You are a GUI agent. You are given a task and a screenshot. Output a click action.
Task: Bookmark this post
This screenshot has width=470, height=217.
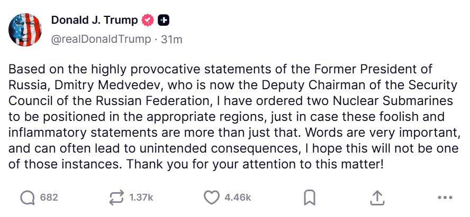point(310,197)
